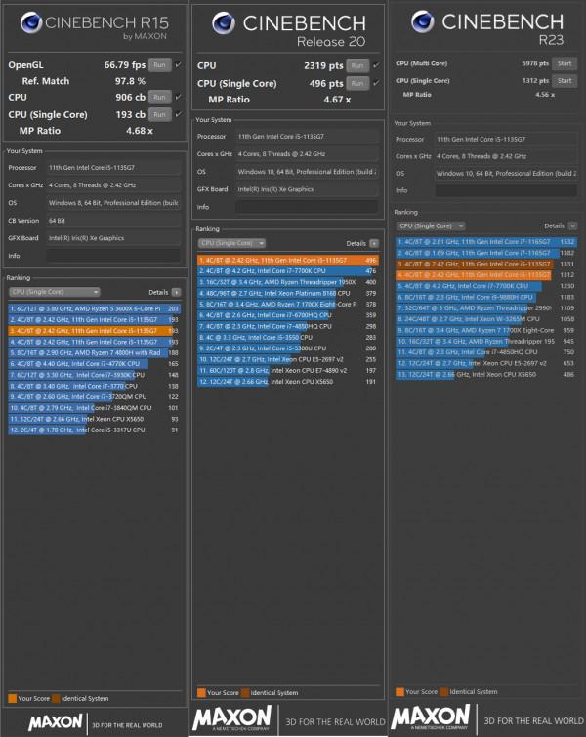Screen dimensions: 586x737
Task: Click the Info field in the Release 20 window
Action: (x=307, y=207)
